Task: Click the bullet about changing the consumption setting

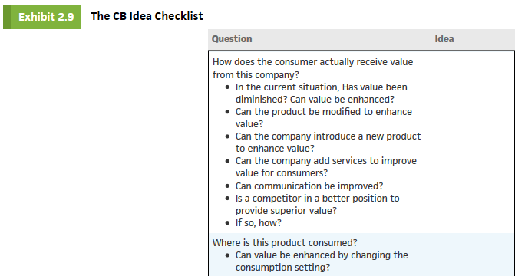Action: coord(322,261)
